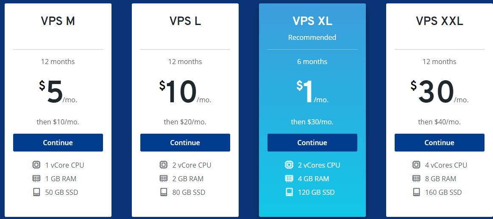Continue with the VPS M plan
The height and width of the screenshot is (219, 493).
58,143
